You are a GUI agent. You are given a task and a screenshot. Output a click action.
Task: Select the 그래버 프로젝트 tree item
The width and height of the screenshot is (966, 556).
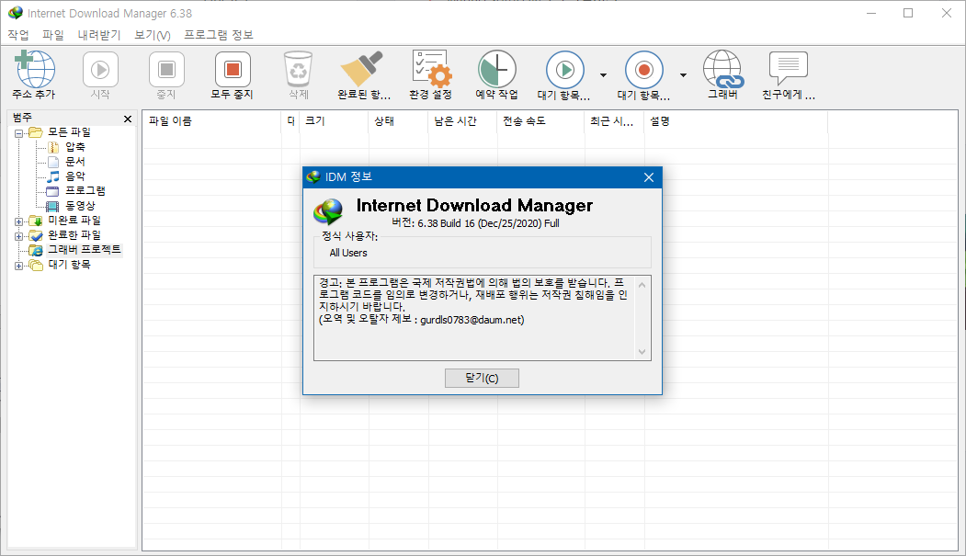(x=85, y=249)
